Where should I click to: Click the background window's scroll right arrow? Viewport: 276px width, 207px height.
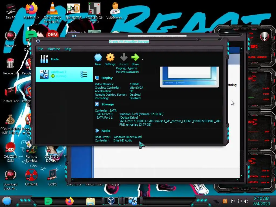(237, 180)
